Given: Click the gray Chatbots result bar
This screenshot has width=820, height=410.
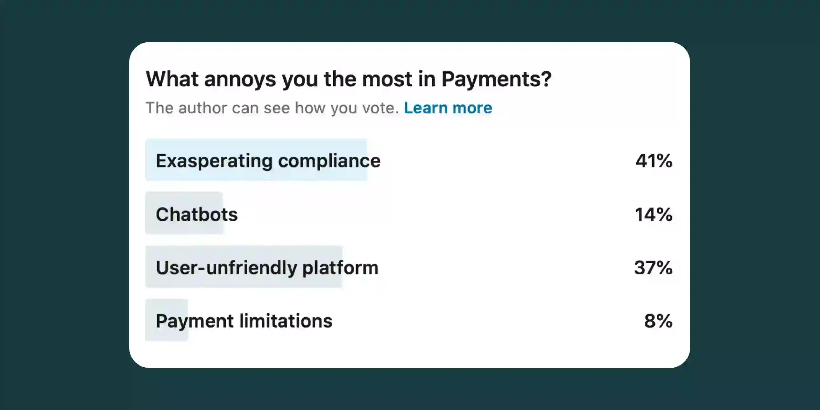Looking at the screenshot, I should point(184,213).
